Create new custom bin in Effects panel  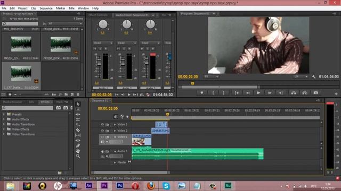coord(60,173)
